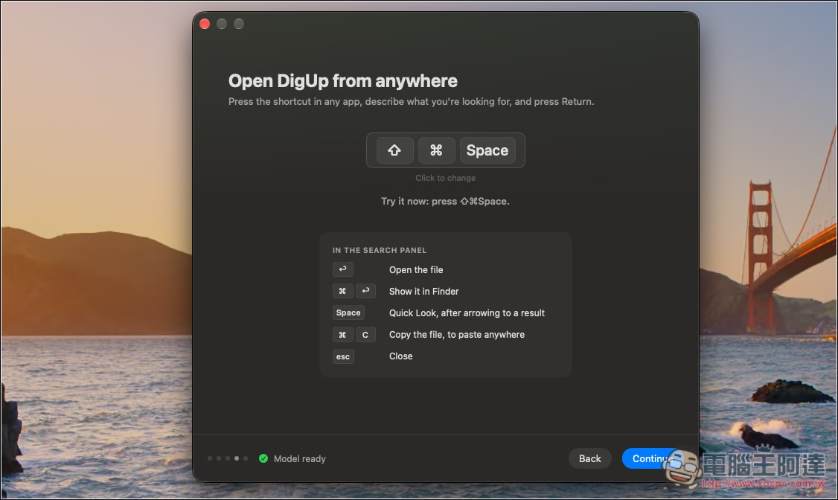
Task: Click the "IN THE SEARCH PANEL" section label
Action: [x=380, y=250]
